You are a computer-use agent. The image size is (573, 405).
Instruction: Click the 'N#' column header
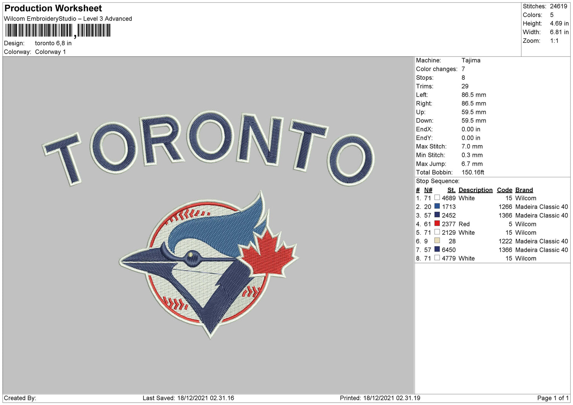click(x=428, y=190)
